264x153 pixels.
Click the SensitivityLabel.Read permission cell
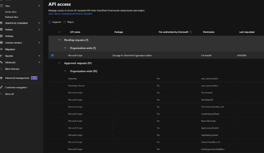coord(210,114)
